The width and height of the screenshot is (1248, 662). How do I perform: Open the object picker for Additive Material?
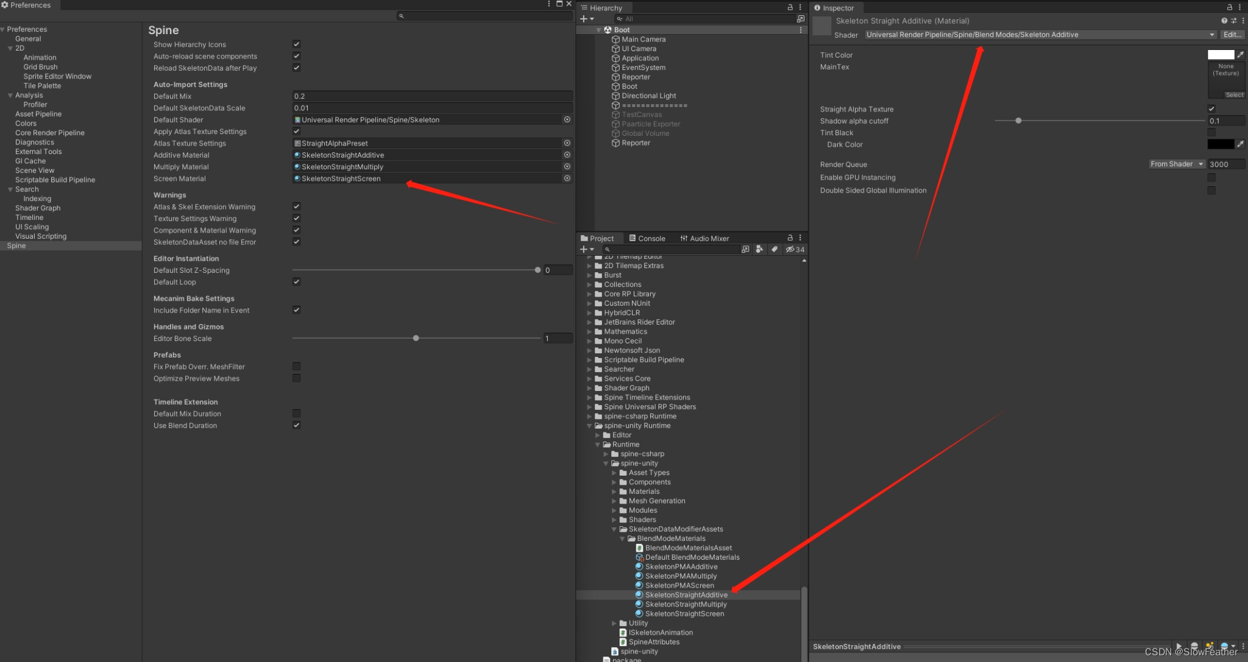pos(567,155)
